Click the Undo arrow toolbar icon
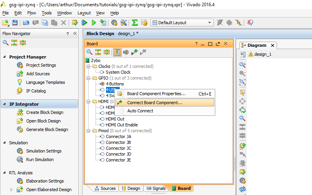 (26, 23)
